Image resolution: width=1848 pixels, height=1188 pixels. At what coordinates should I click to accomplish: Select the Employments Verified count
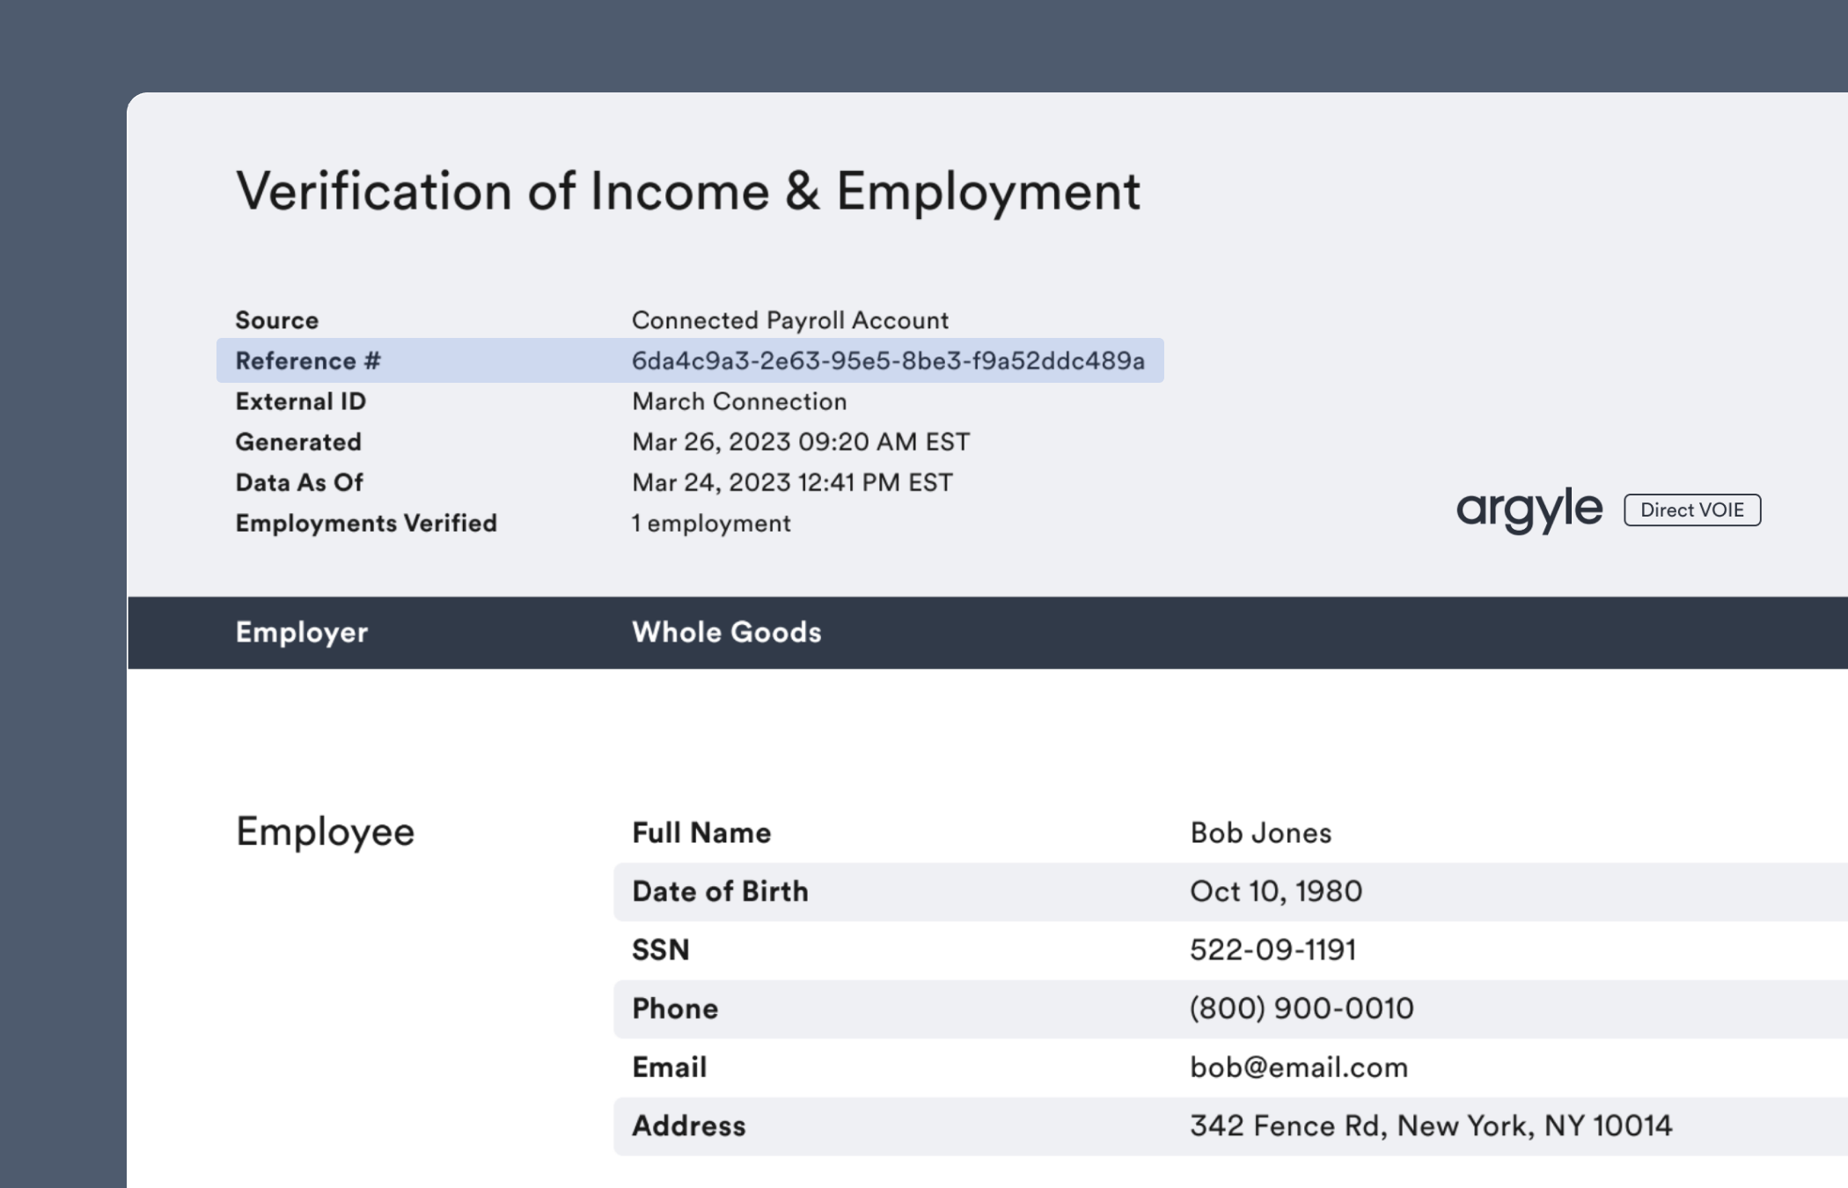[709, 522]
